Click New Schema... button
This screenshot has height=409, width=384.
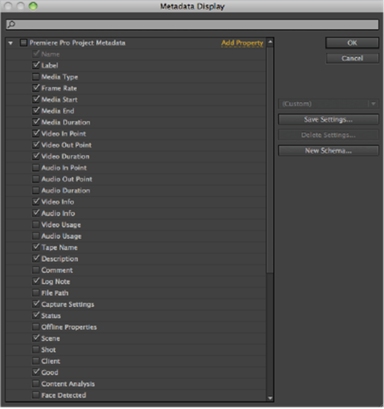pos(328,151)
